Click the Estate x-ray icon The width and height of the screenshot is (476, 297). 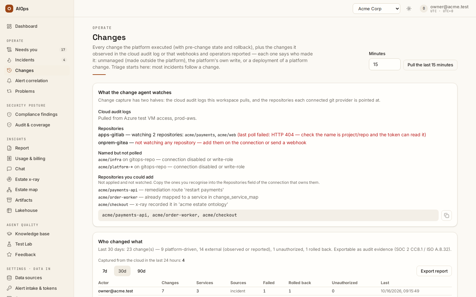[x=9, y=180]
